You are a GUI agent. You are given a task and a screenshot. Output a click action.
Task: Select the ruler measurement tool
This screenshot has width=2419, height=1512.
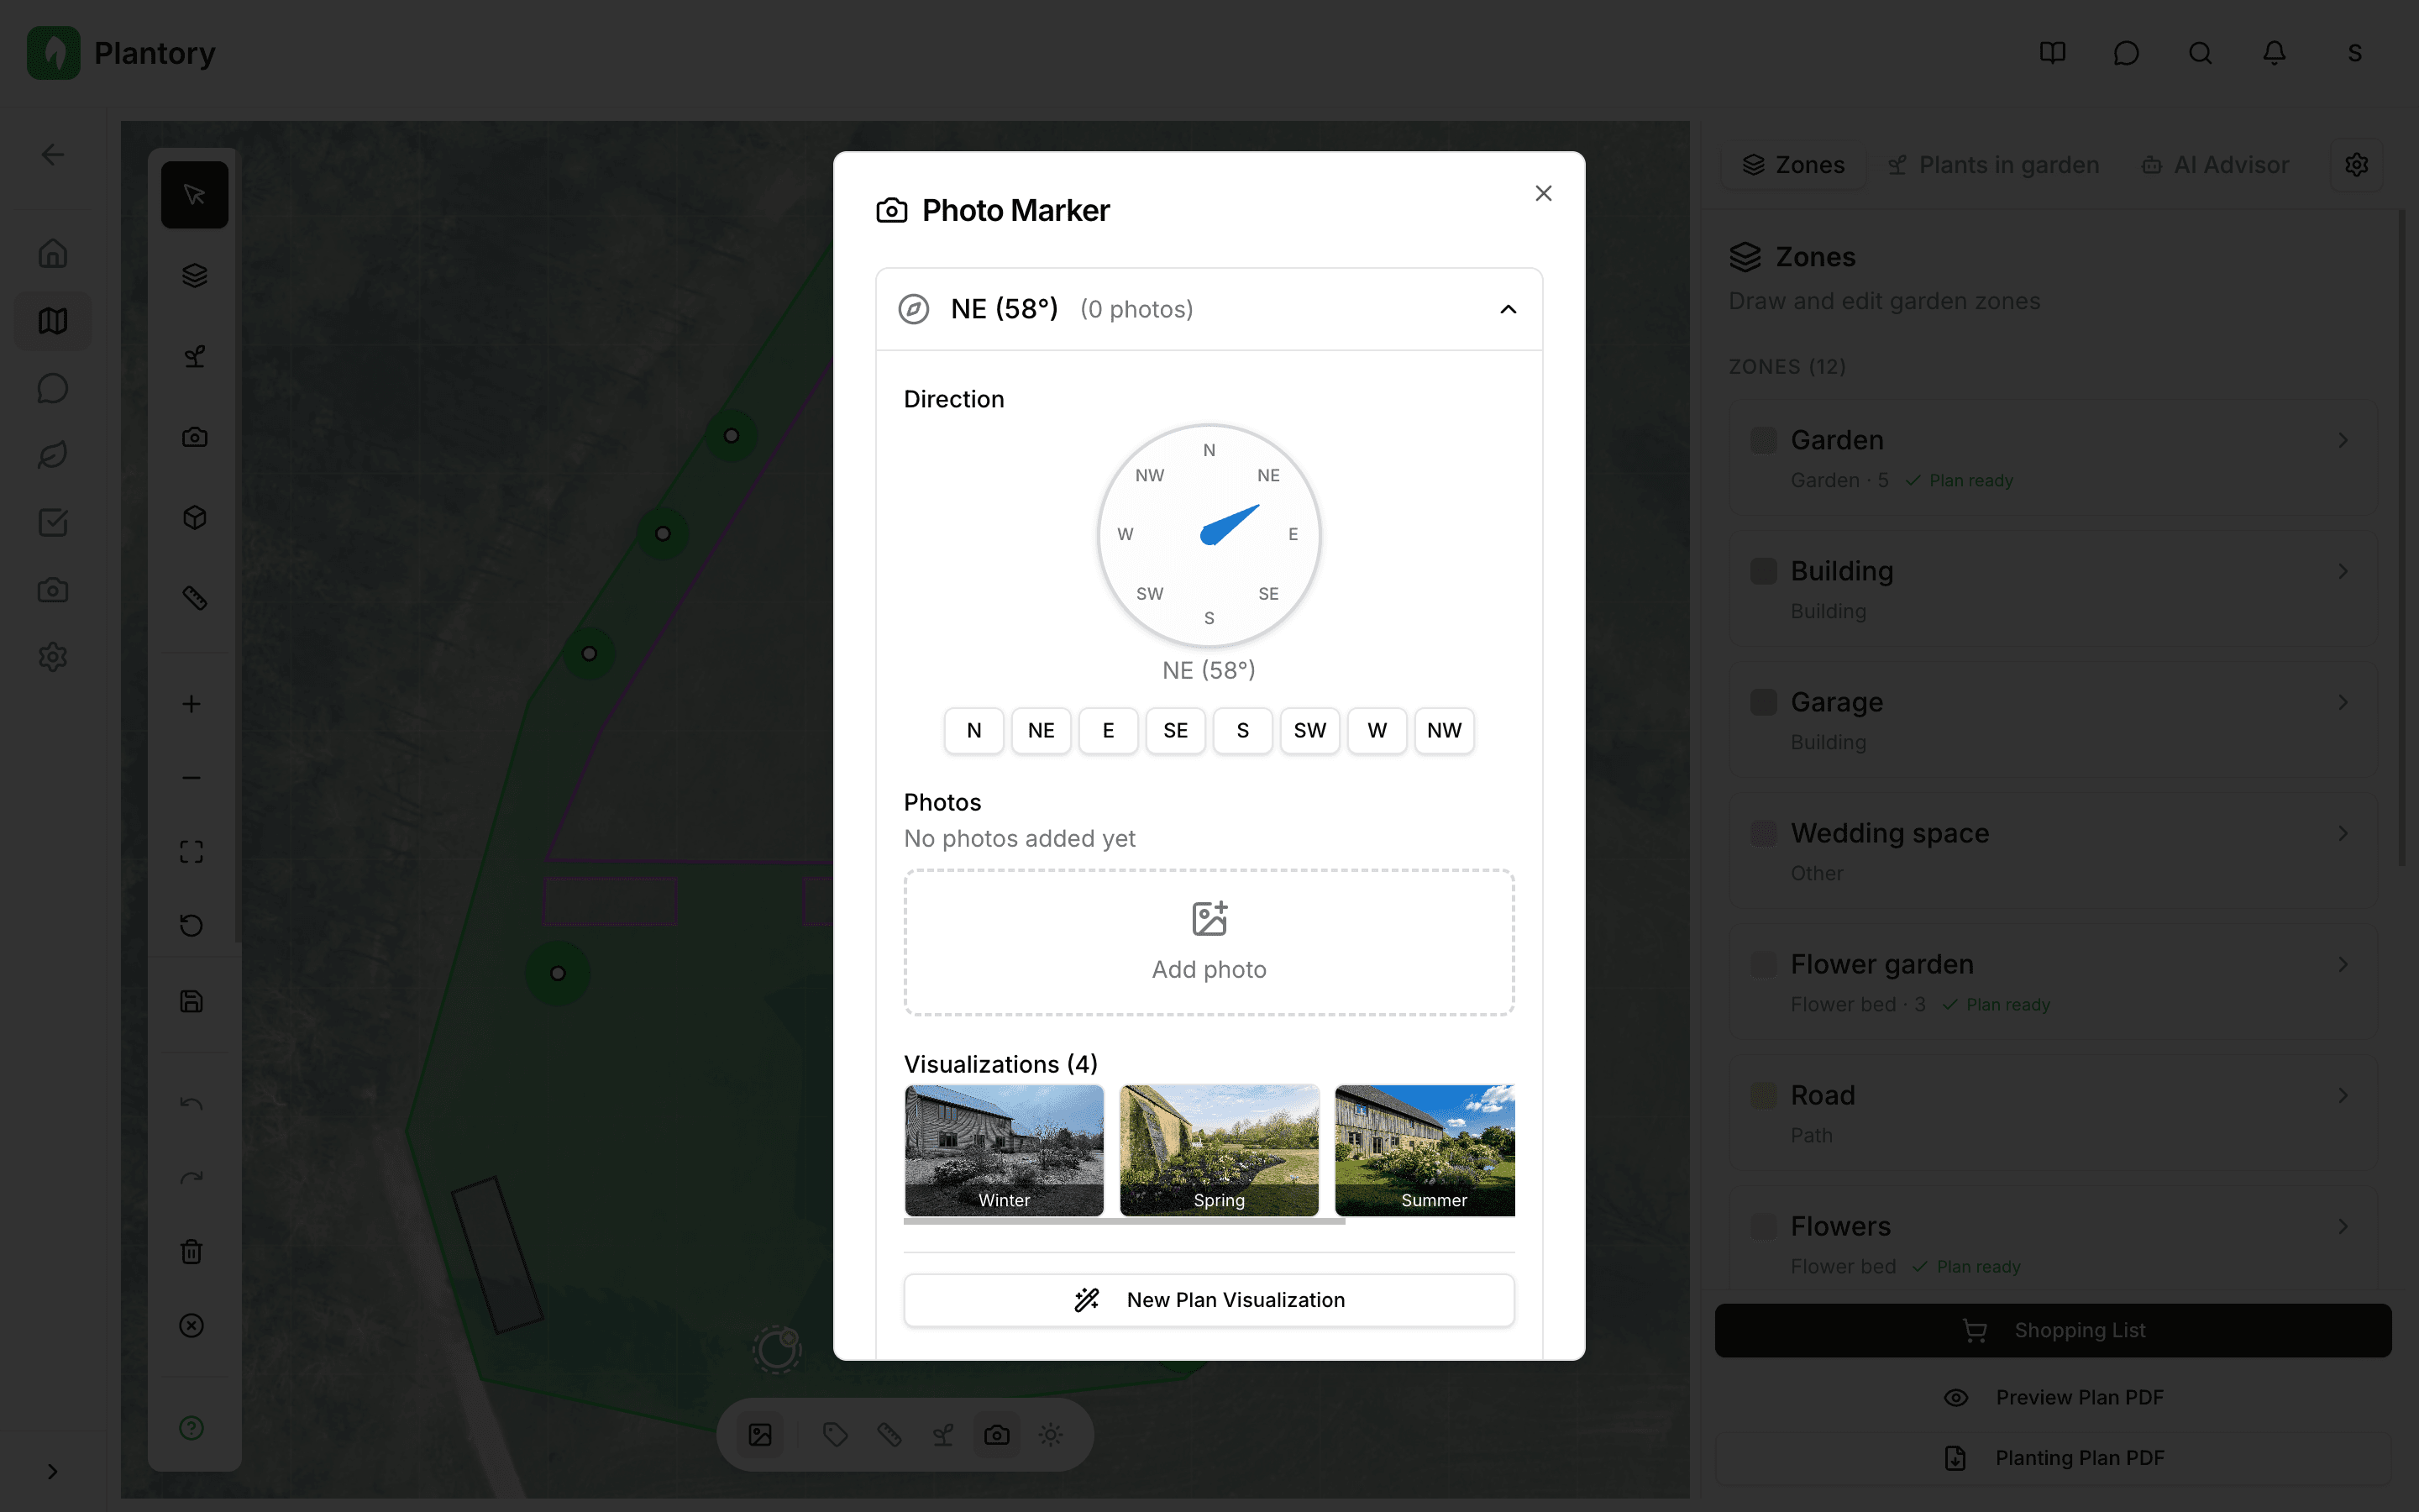coord(194,597)
